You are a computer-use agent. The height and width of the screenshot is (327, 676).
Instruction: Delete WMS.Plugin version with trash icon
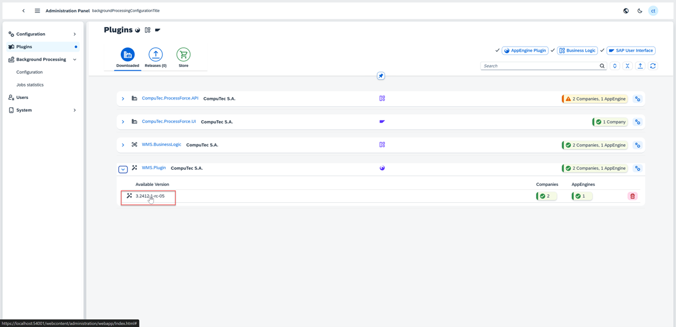coord(632,196)
